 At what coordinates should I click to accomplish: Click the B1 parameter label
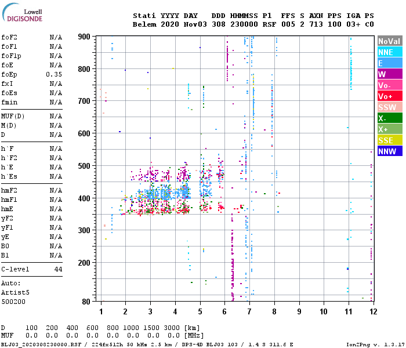point(5,256)
